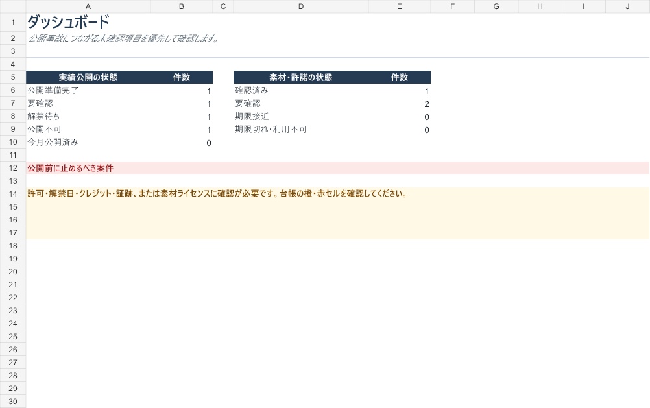Select column C header
This screenshot has width=650, height=408.
point(223,6)
